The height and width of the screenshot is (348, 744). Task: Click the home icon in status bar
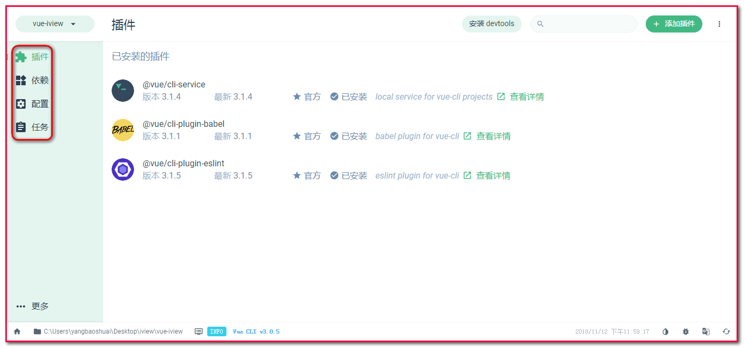[x=17, y=331]
